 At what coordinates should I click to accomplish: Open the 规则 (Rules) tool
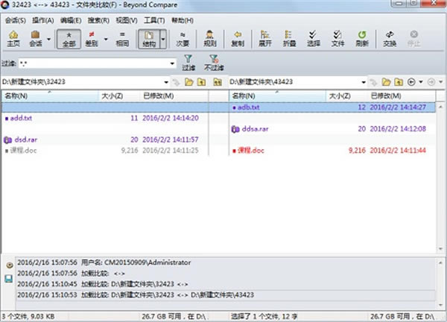(210, 37)
